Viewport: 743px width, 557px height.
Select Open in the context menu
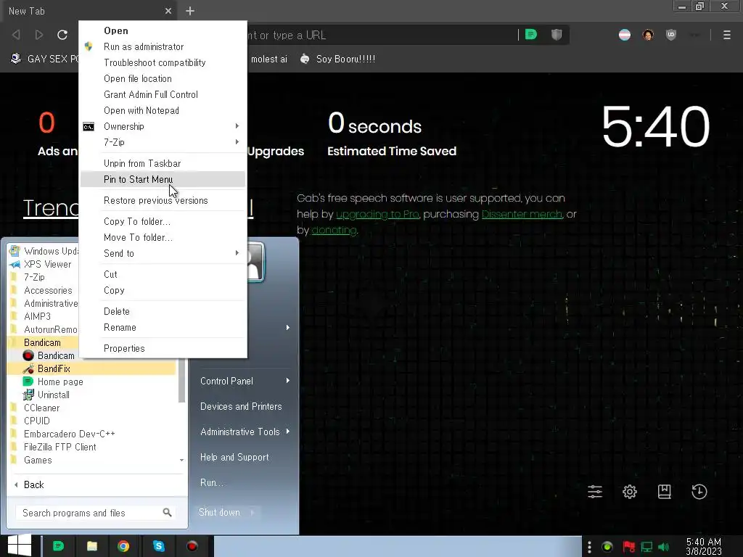click(x=163, y=30)
